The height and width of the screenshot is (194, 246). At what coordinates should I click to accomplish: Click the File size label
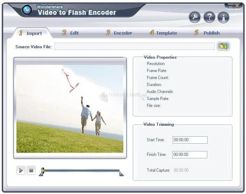(x=154, y=106)
